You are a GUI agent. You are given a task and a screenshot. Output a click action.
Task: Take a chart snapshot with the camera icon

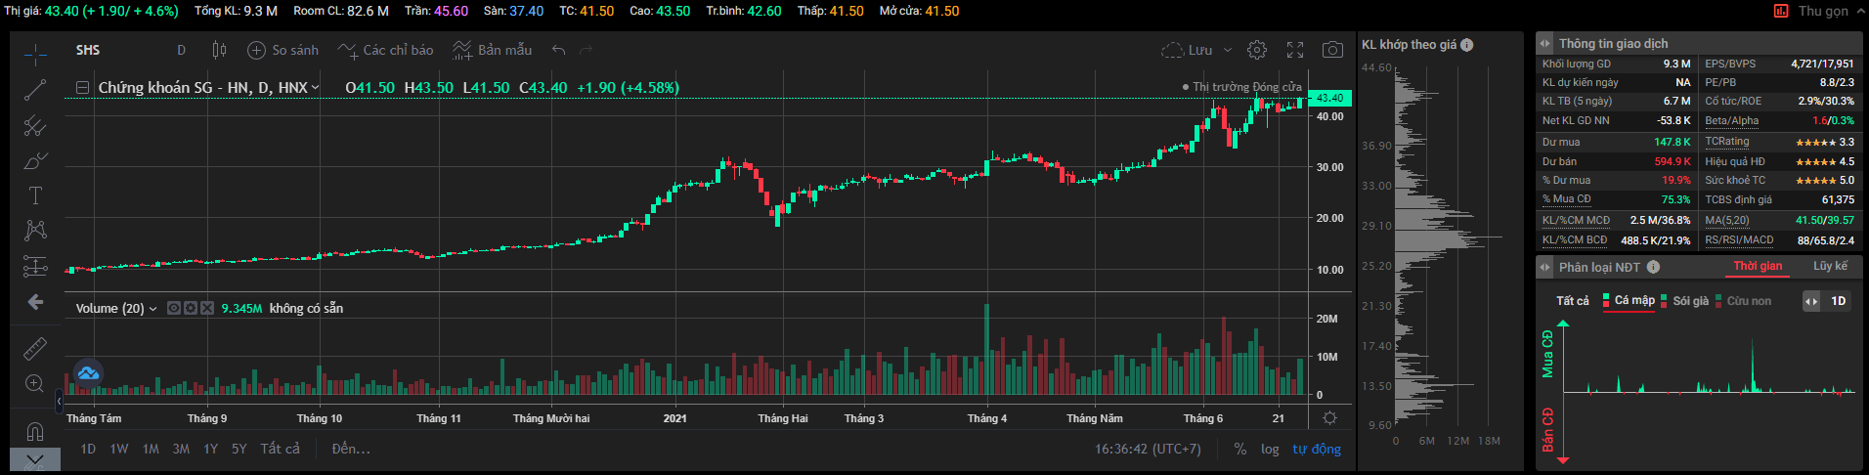(1331, 50)
